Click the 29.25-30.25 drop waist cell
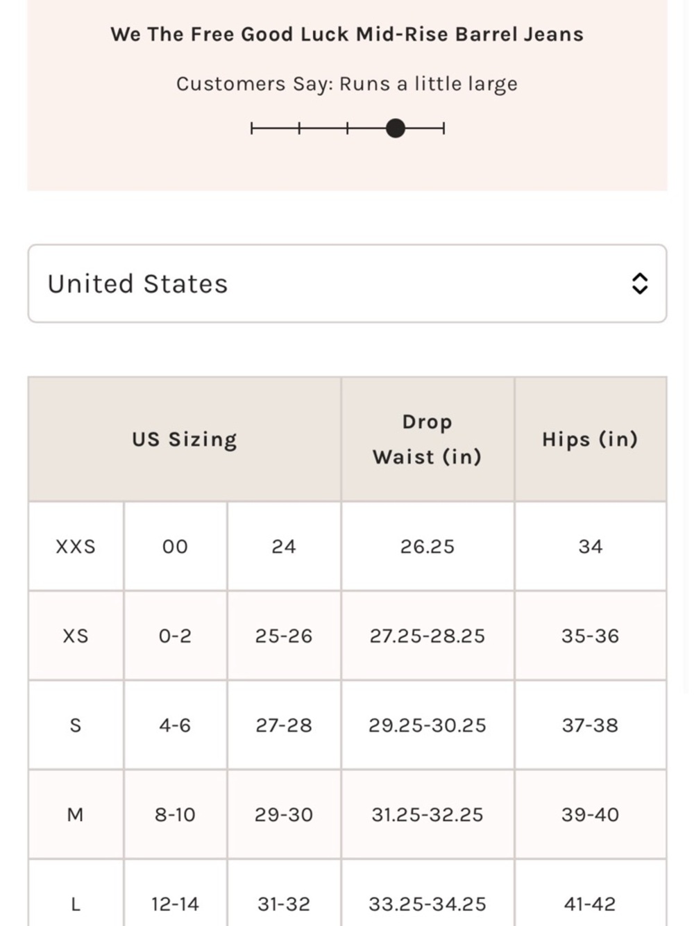The width and height of the screenshot is (694, 926). pos(428,725)
